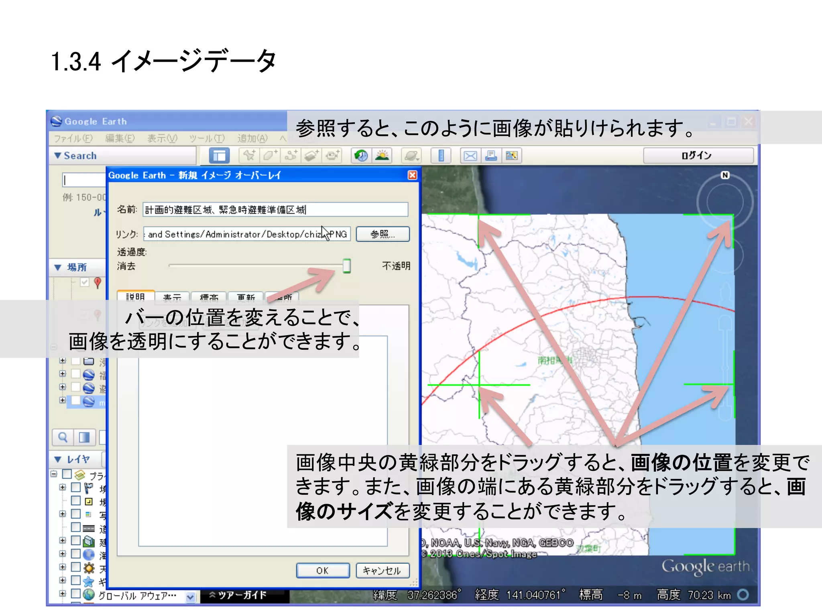The image size is (822, 616).
Task: Click the Email envelope toolbar icon
Action: (470, 156)
